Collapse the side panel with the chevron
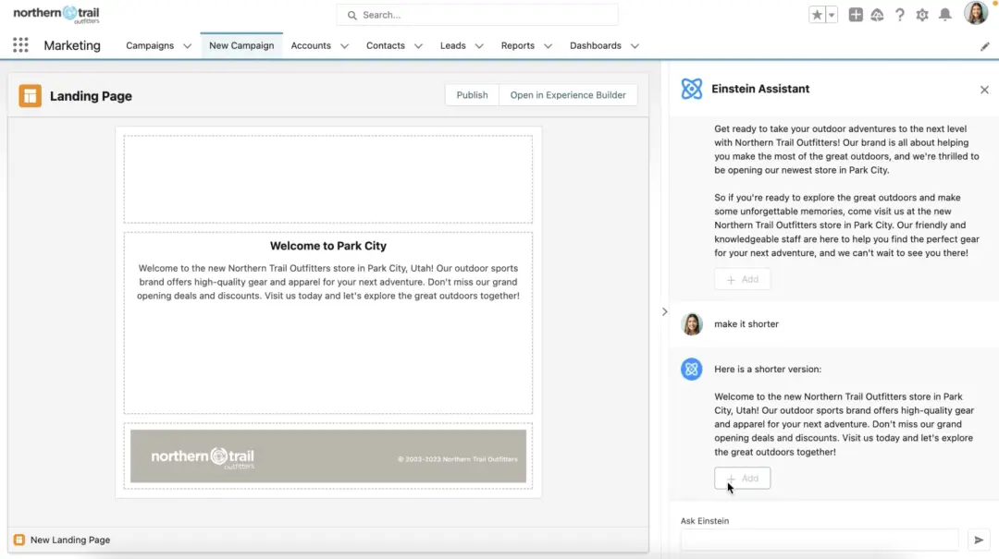 coord(664,311)
